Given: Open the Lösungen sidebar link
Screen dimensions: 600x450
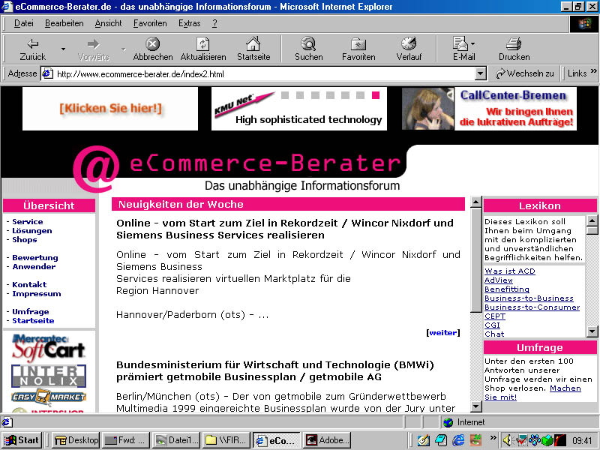Looking at the screenshot, I should (x=32, y=231).
